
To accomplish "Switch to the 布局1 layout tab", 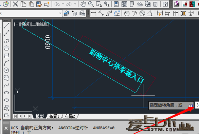I will pos(54,116).
